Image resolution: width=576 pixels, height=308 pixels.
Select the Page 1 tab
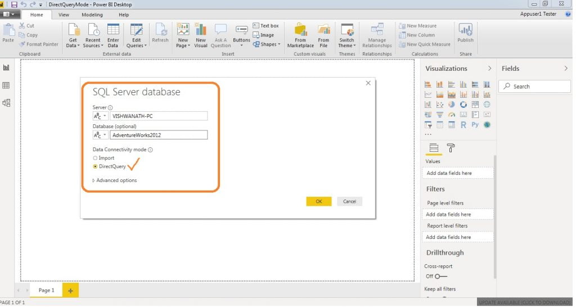[x=46, y=291]
